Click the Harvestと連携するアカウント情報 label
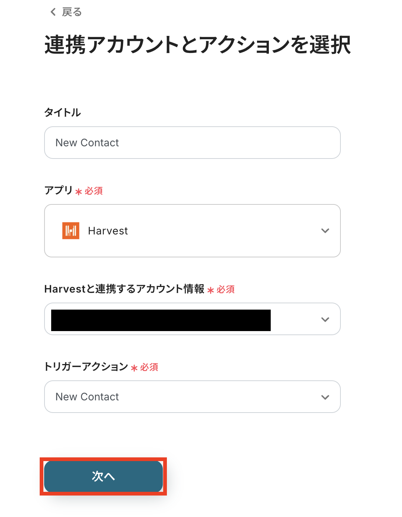This screenshot has height=517, width=402. click(124, 289)
